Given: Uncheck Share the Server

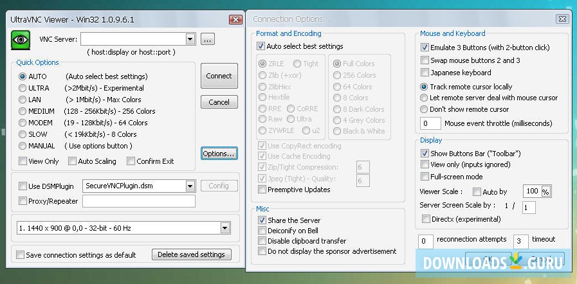Looking at the screenshot, I should (x=262, y=220).
